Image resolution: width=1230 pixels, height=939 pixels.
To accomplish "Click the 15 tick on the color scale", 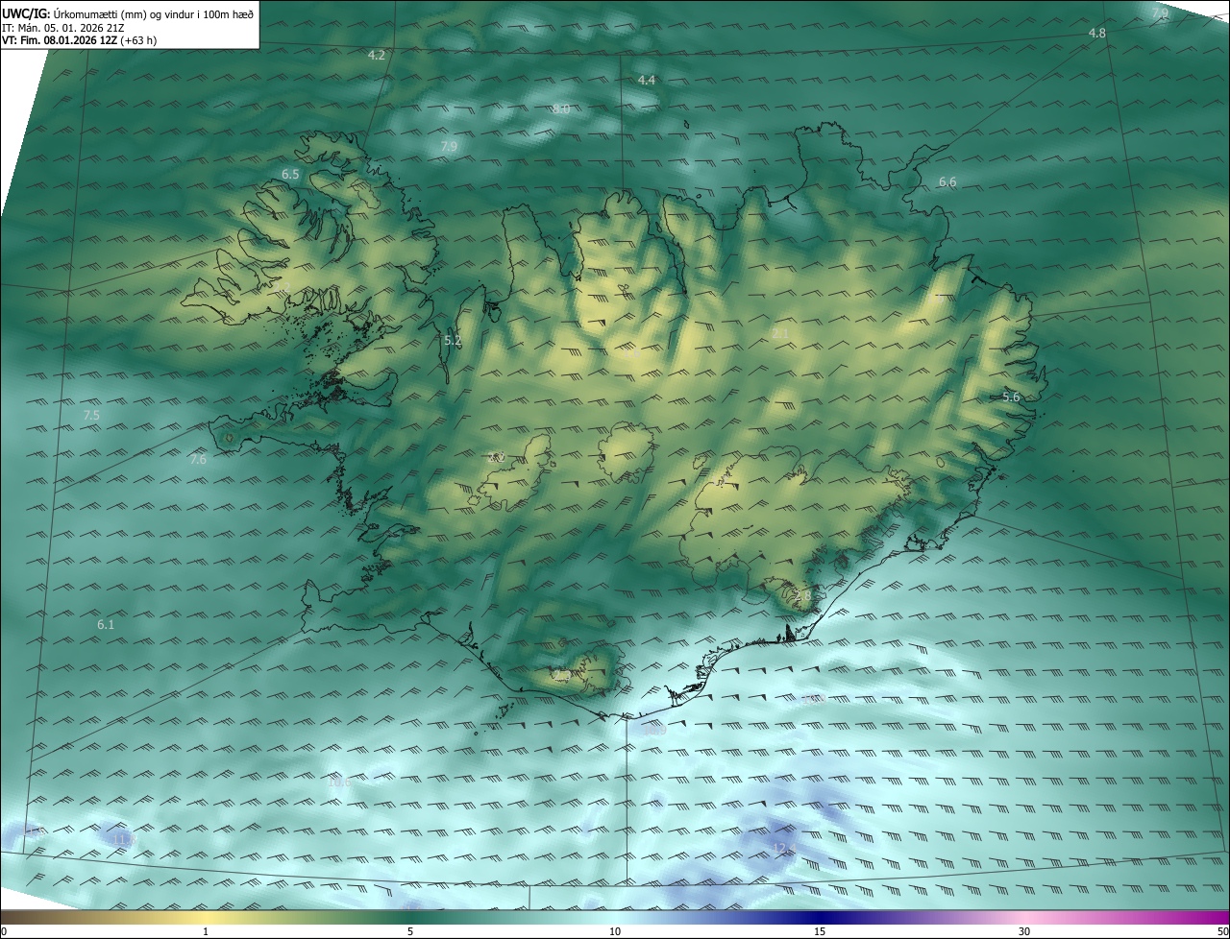I will 820,931.
